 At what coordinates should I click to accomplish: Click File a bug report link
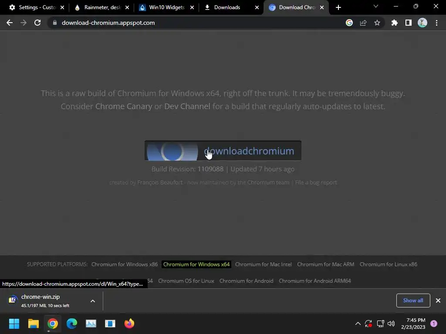pyautogui.click(x=316, y=182)
